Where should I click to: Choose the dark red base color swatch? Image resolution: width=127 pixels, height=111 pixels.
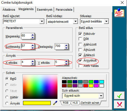tap(64, 86)
